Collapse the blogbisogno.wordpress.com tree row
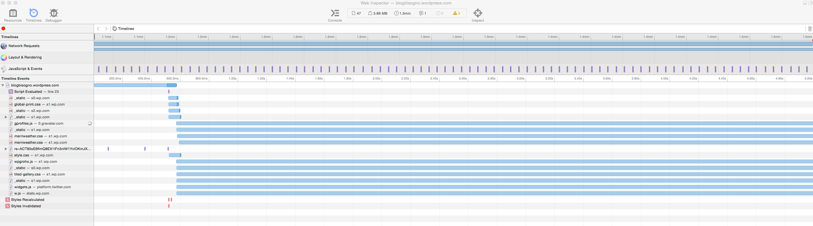The width and height of the screenshot is (813, 226). pyautogui.click(x=3, y=85)
